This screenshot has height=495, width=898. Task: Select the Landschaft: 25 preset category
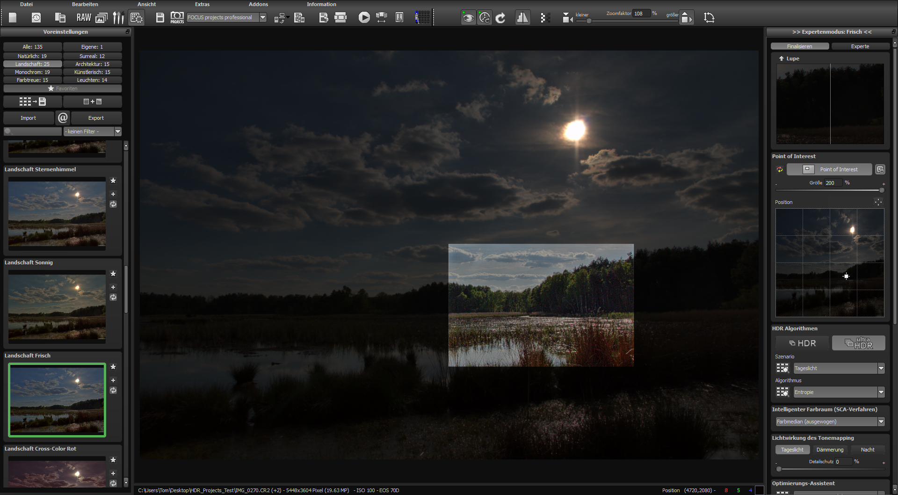(x=32, y=64)
